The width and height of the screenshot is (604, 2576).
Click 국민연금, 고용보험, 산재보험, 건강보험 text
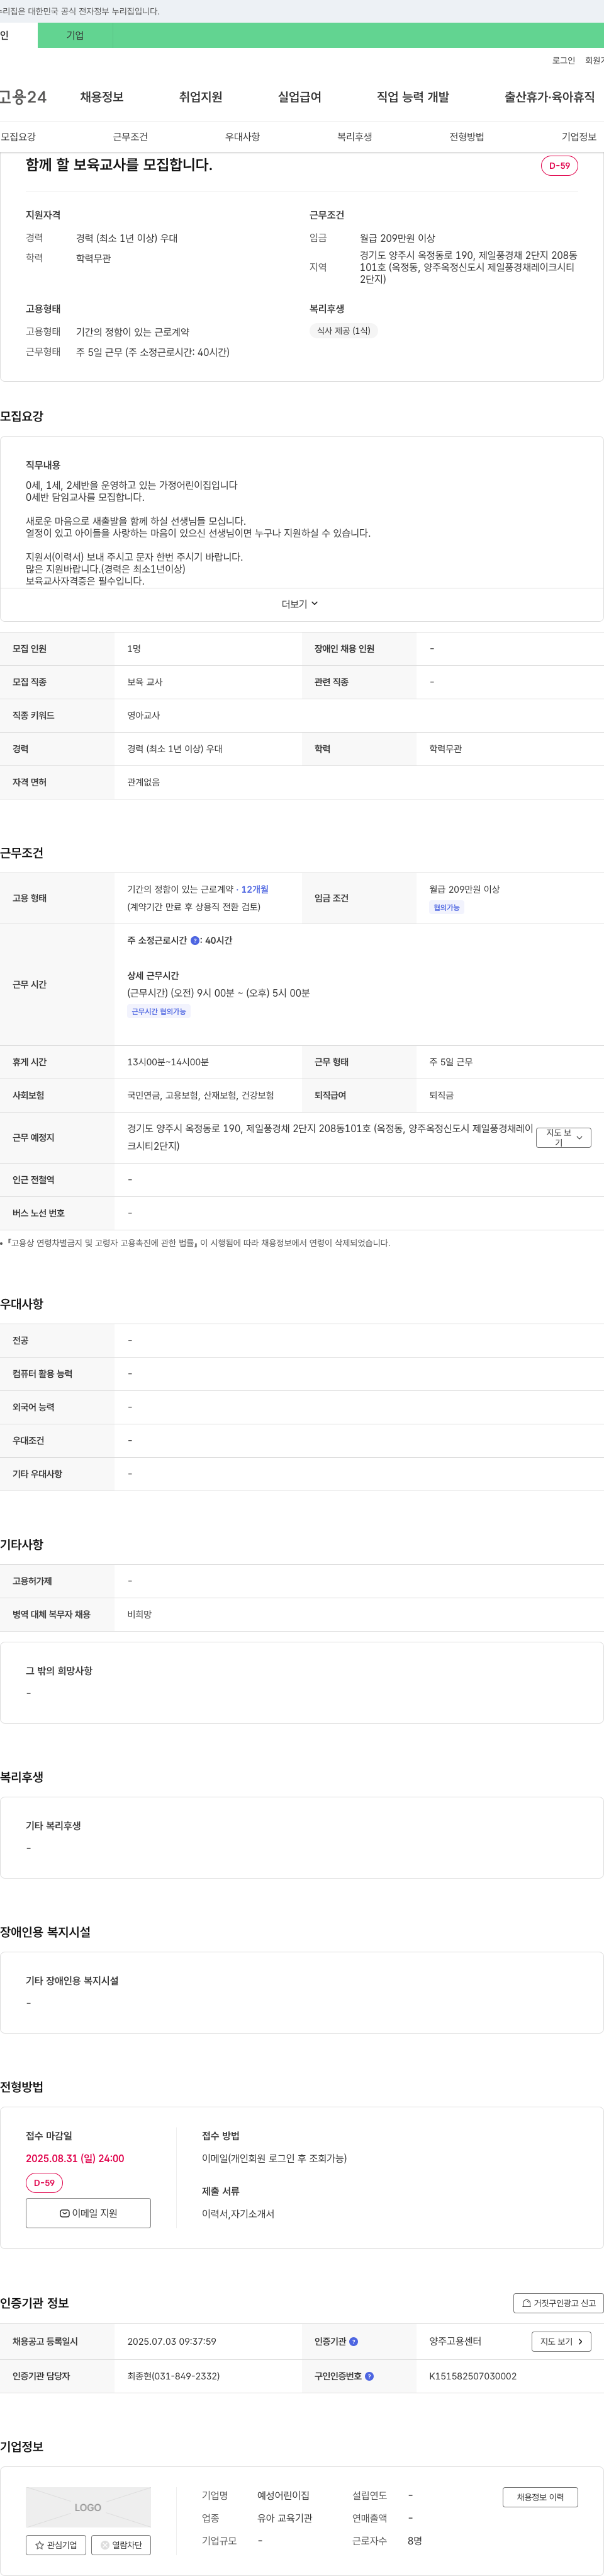(201, 1096)
